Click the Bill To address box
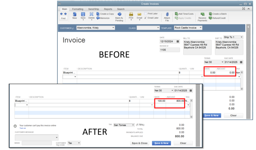256x150 pixels. tap(197, 47)
